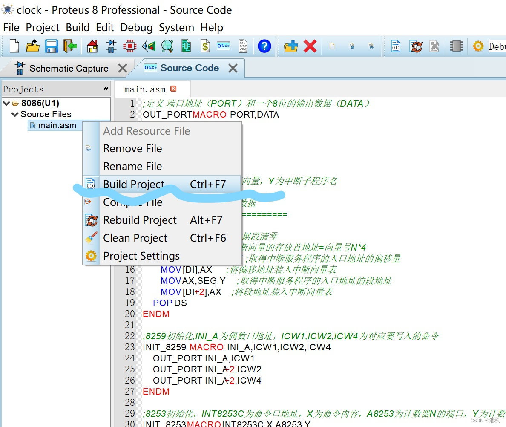Viewport: 506px width, 427px height.
Task: Open Schematic Capture from the toolbar icon
Action: (x=111, y=46)
